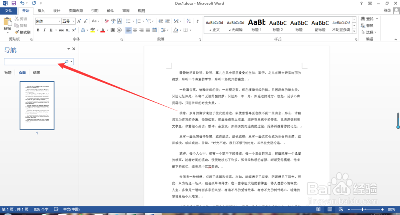
Task: Clear all formatting icon
Action: point(107,21)
